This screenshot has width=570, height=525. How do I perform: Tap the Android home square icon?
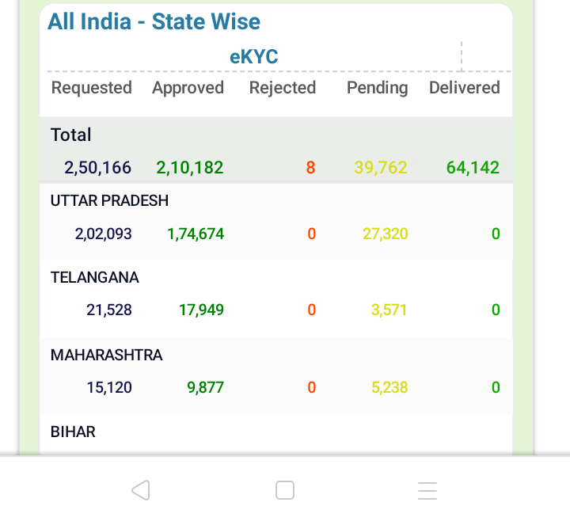285,490
